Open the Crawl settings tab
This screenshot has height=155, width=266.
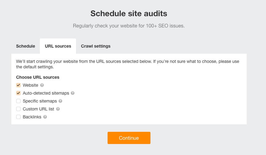coord(96,46)
